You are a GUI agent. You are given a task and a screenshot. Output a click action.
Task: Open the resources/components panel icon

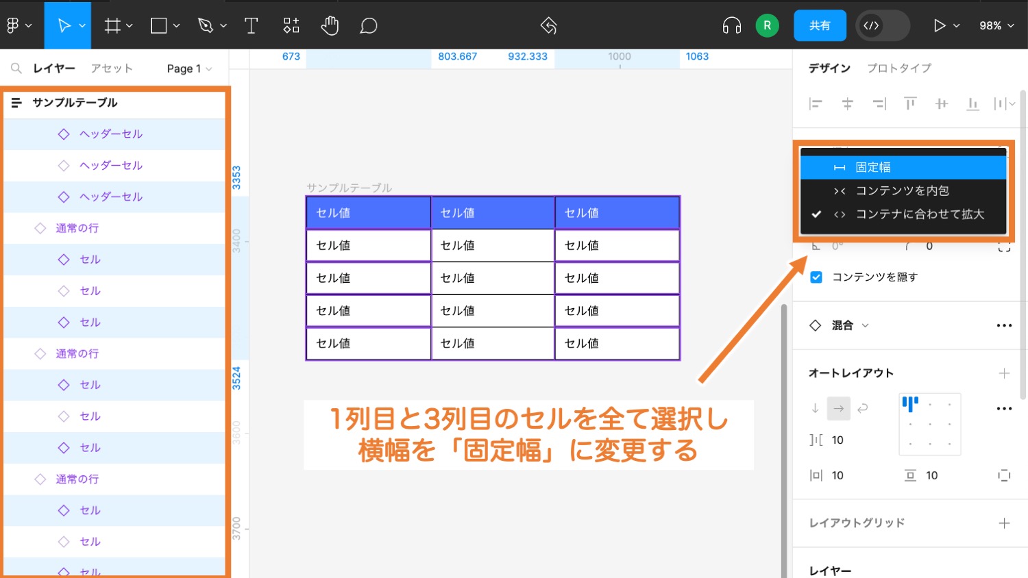[291, 25]
